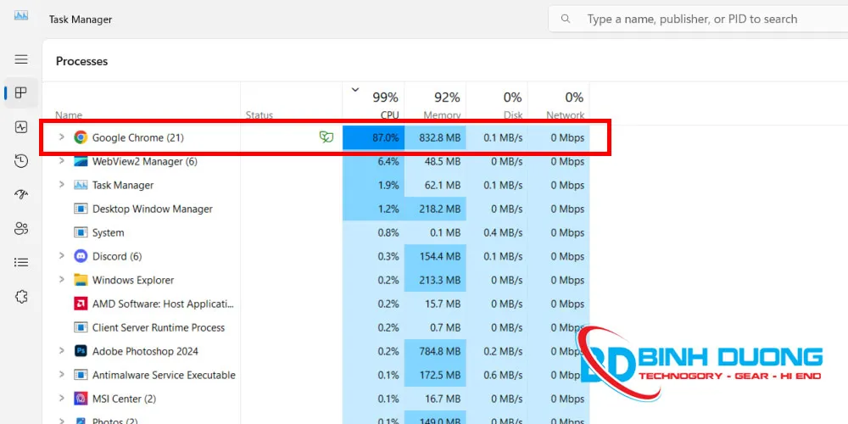Open Startup apps sidebar icon
Viewport: 848px width, 424px height.
coord(21,195)
